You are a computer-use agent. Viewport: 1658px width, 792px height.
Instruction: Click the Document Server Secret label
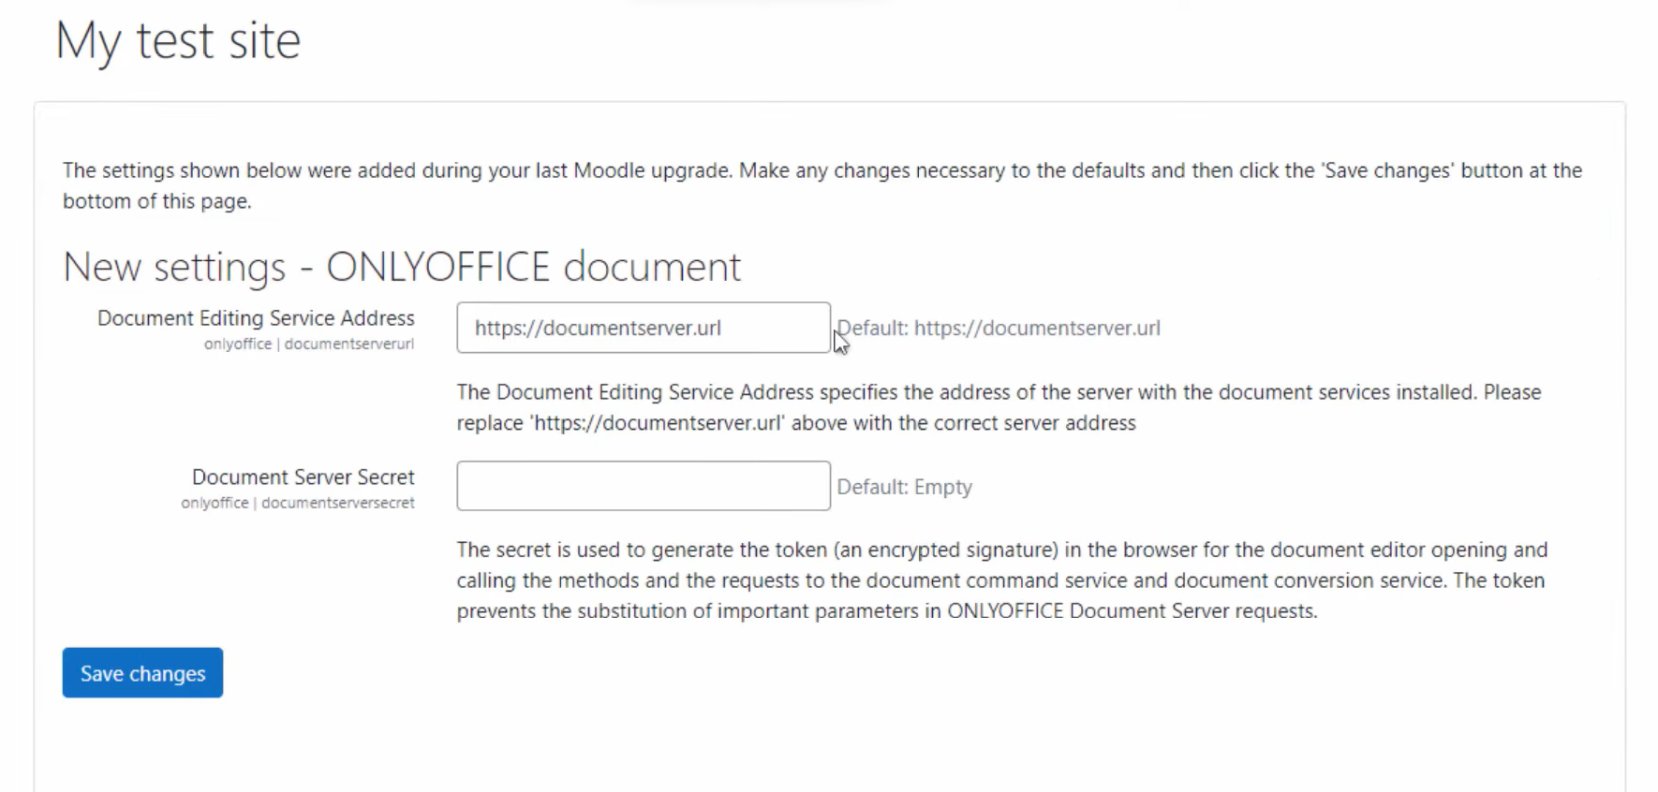303,477
